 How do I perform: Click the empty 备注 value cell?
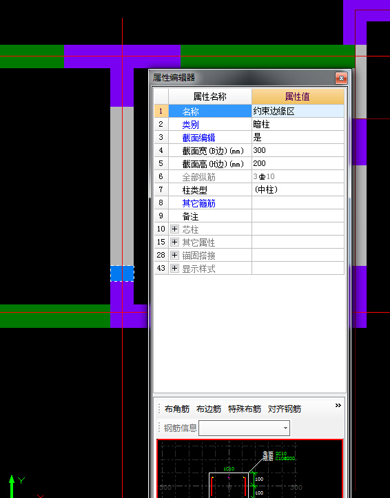click(298, 216)
